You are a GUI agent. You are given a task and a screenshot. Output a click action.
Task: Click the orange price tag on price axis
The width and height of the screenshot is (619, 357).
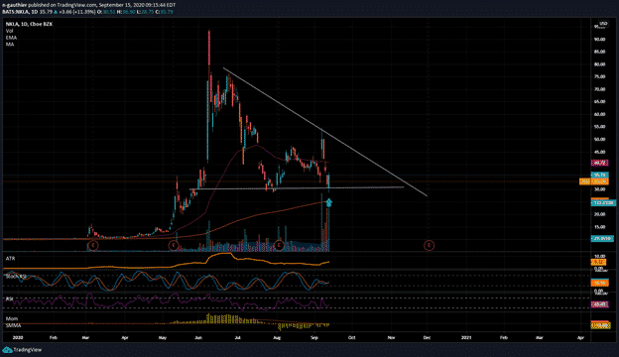[593, 181]
